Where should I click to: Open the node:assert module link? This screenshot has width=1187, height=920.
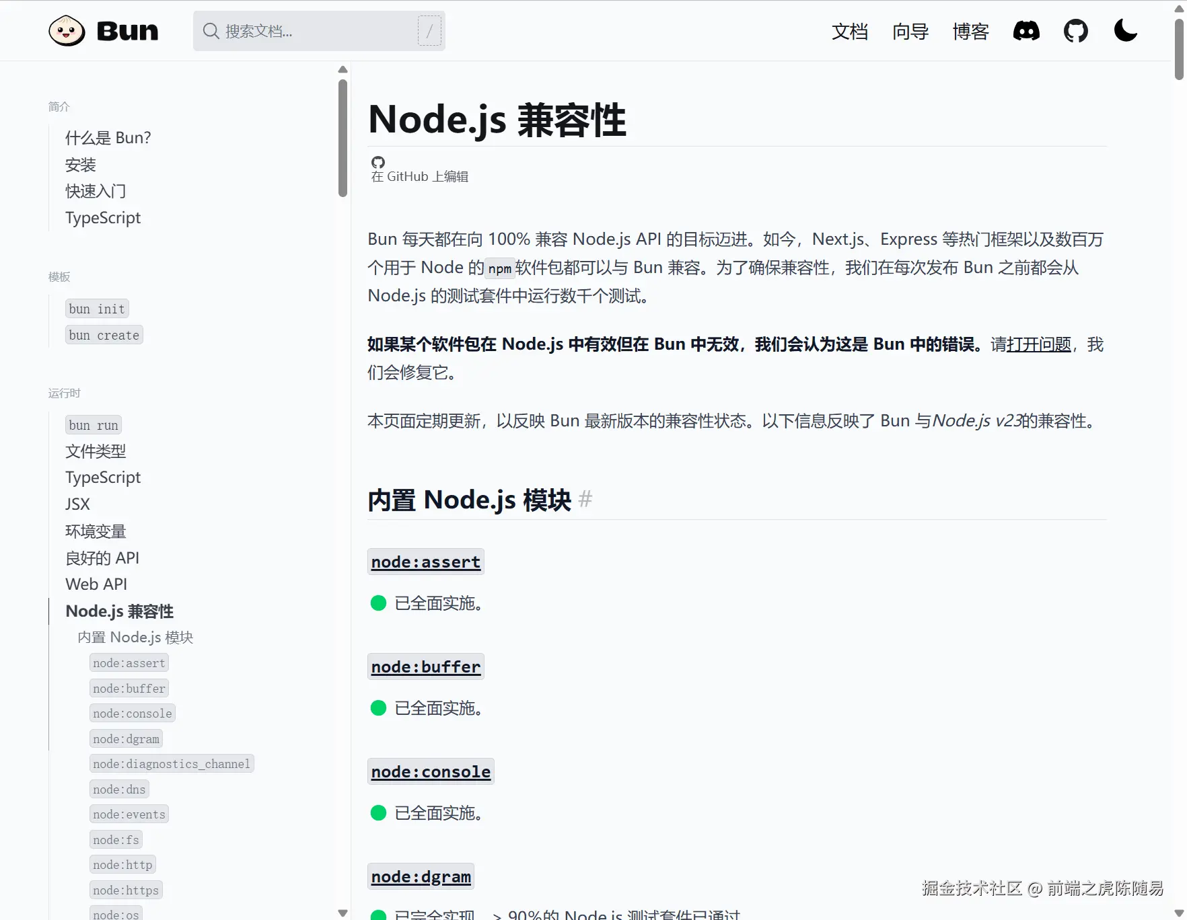(x=425, y=562)
